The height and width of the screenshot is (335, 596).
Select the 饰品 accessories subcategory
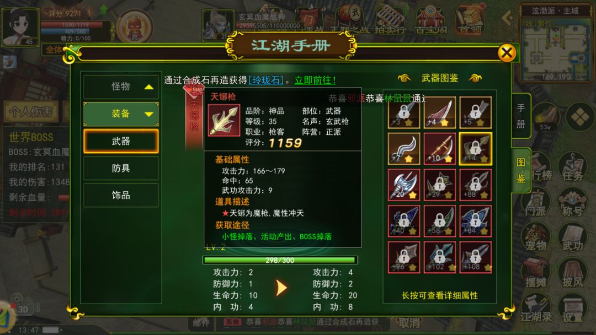pyautogui.click(x=121, y=196)
